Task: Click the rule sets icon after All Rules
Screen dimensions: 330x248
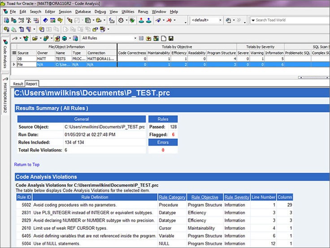Action: coord(141,38)
